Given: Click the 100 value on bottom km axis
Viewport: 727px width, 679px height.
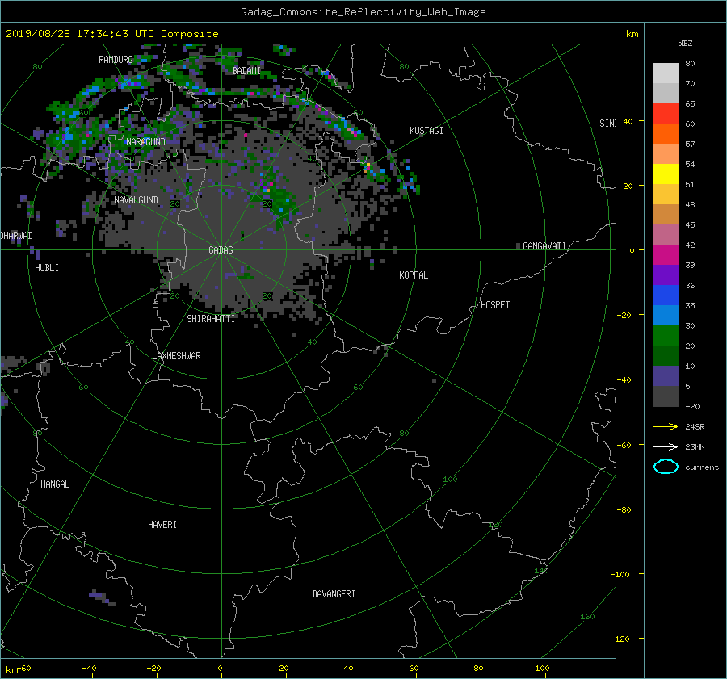Looking at the screenshot, I should (542, 669).
